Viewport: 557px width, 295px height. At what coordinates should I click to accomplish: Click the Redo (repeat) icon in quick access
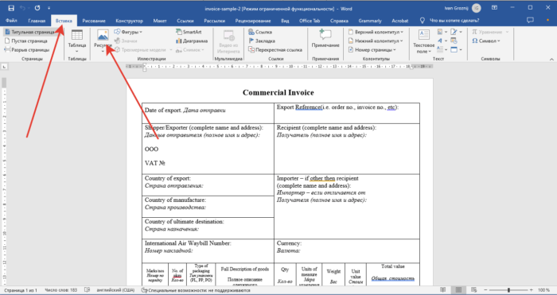tap(37, 8)
